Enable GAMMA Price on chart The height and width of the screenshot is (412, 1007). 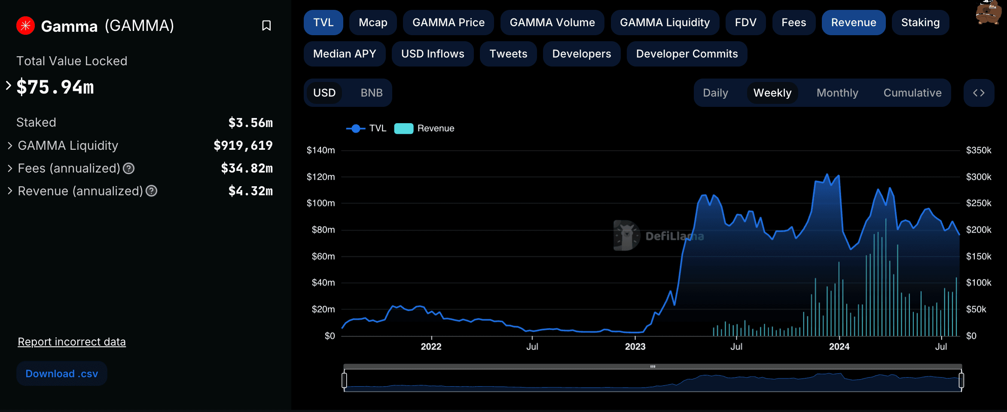tap(448, 22)
